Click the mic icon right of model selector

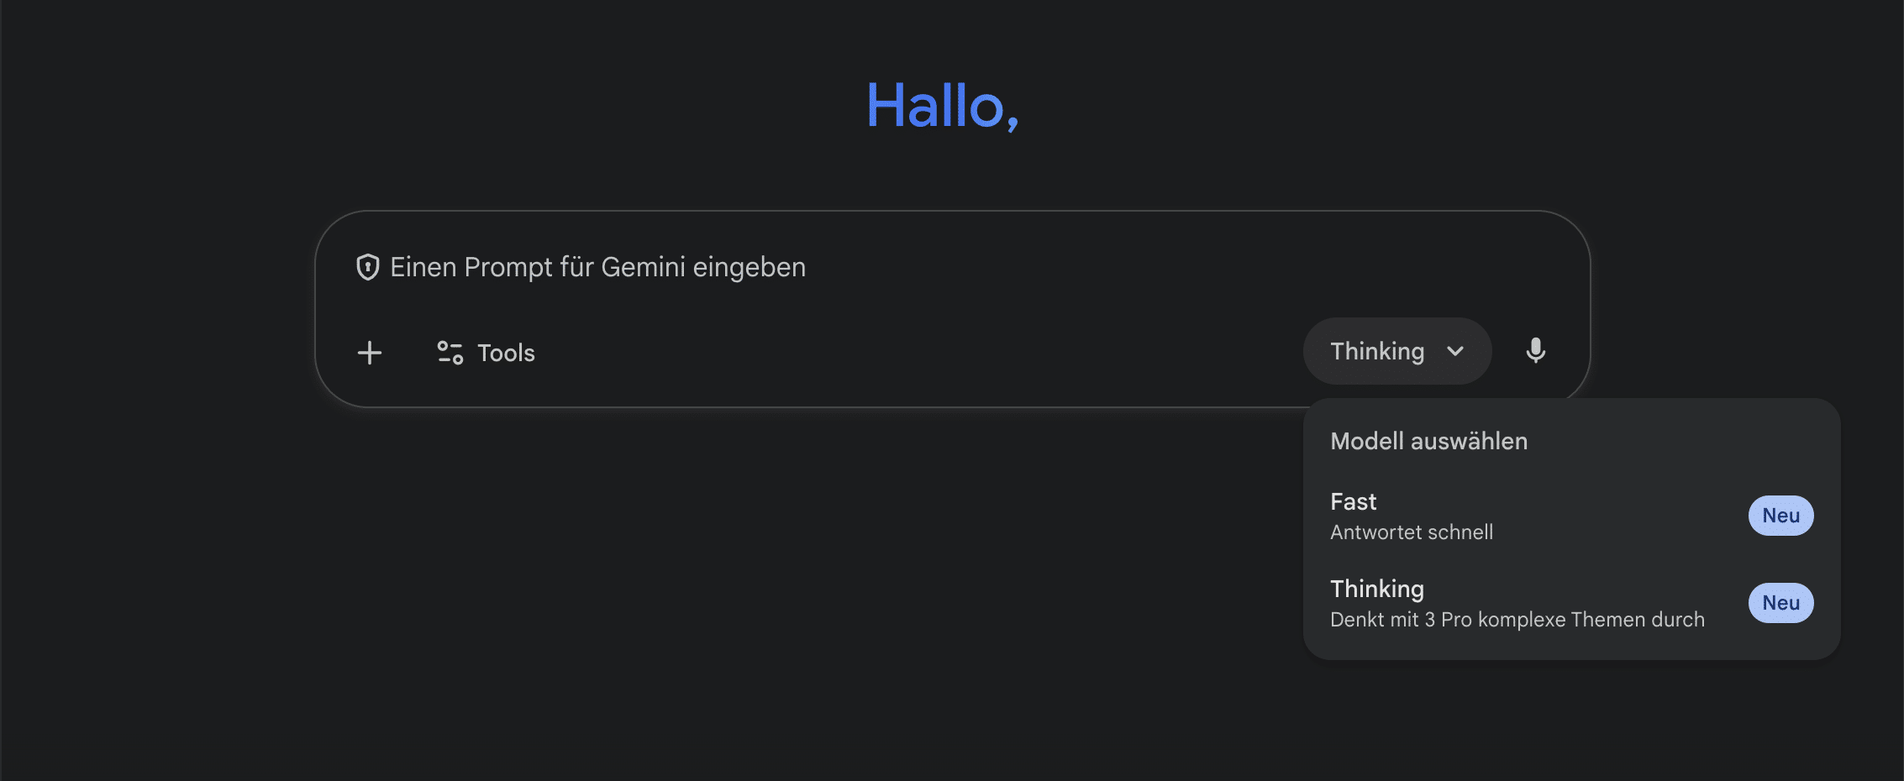pos(1535,351)
